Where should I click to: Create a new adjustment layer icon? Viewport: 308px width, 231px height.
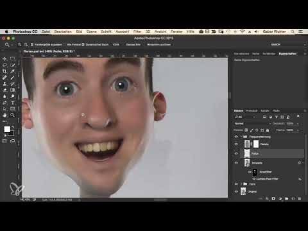click(x=280, y=199)
